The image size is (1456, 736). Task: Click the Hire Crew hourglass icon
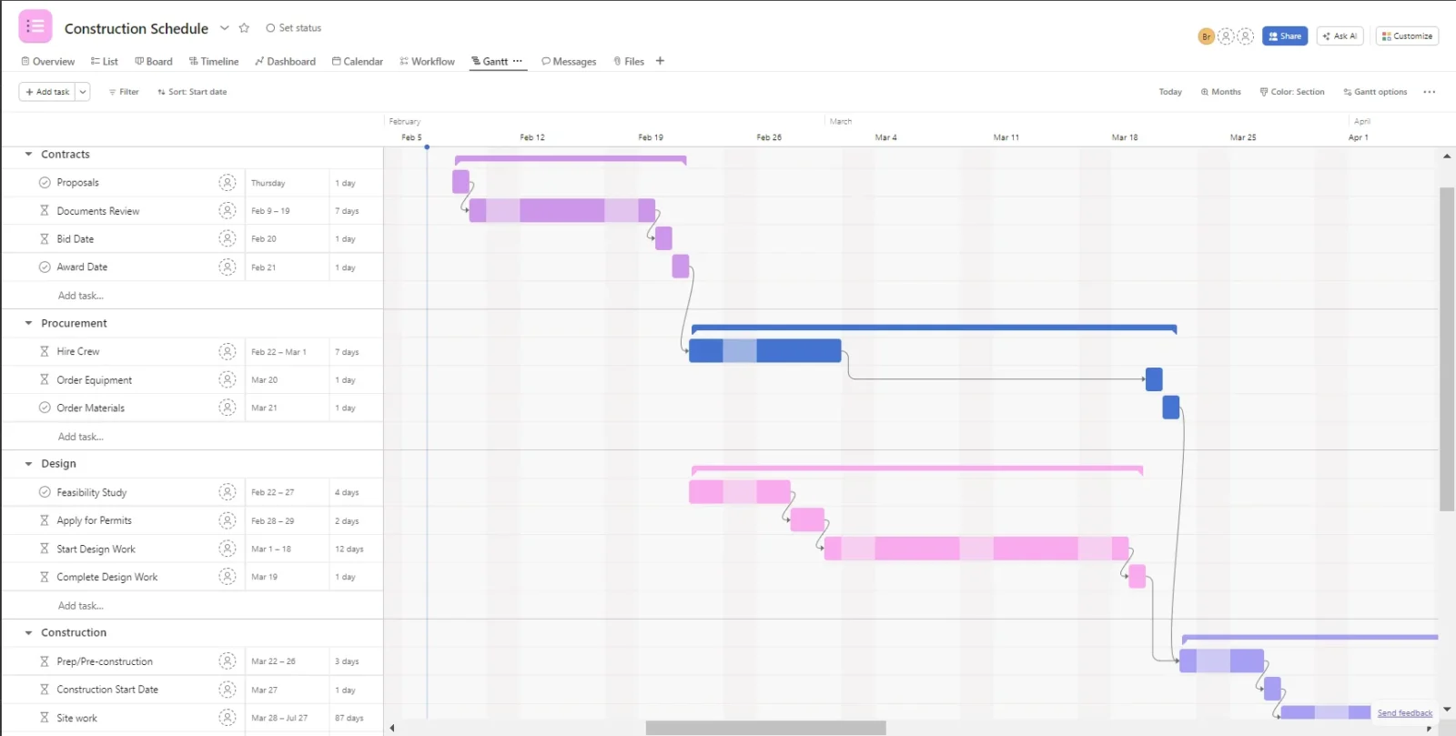[x=44, y=351]
